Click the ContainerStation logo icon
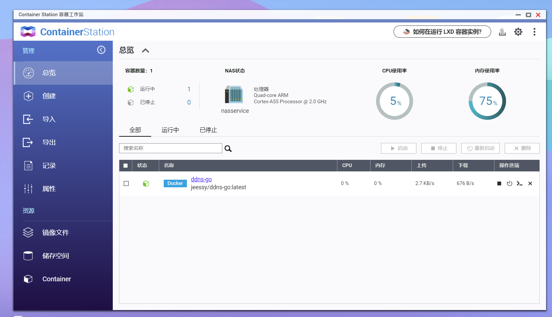This screenshot has width=552, height=317. [x=28, y=32]
